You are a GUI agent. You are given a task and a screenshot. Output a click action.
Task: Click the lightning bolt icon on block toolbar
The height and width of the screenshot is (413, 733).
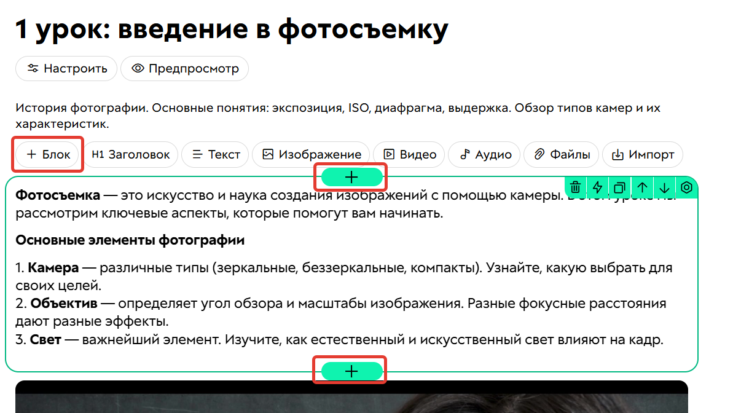[x=597, y=187]
